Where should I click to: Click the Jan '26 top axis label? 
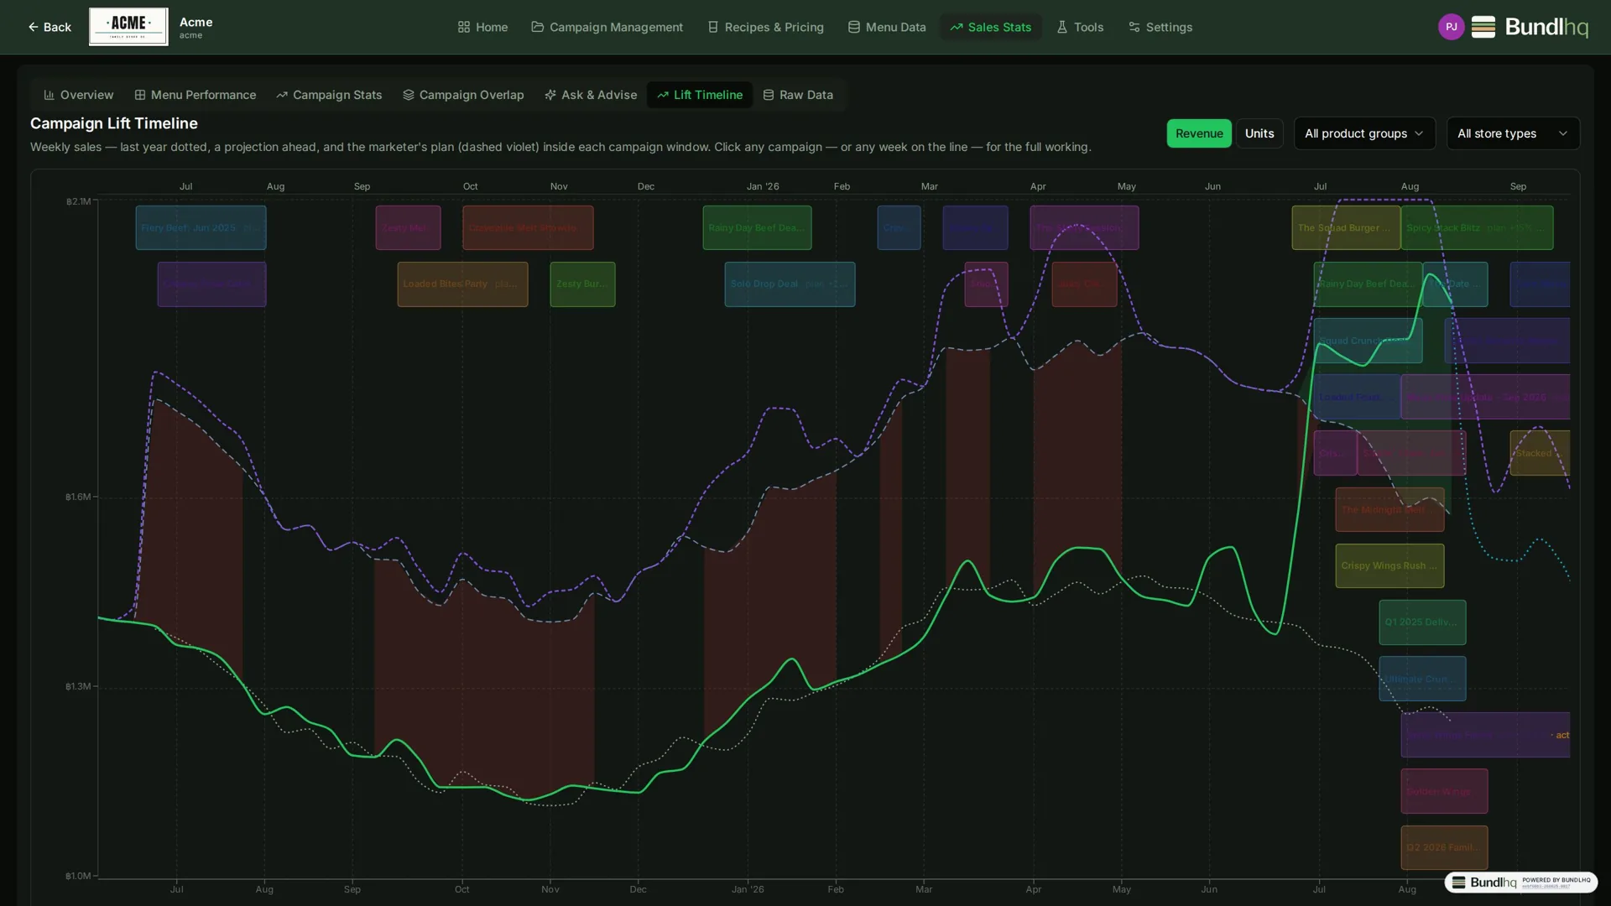click(x=763, y=186)
